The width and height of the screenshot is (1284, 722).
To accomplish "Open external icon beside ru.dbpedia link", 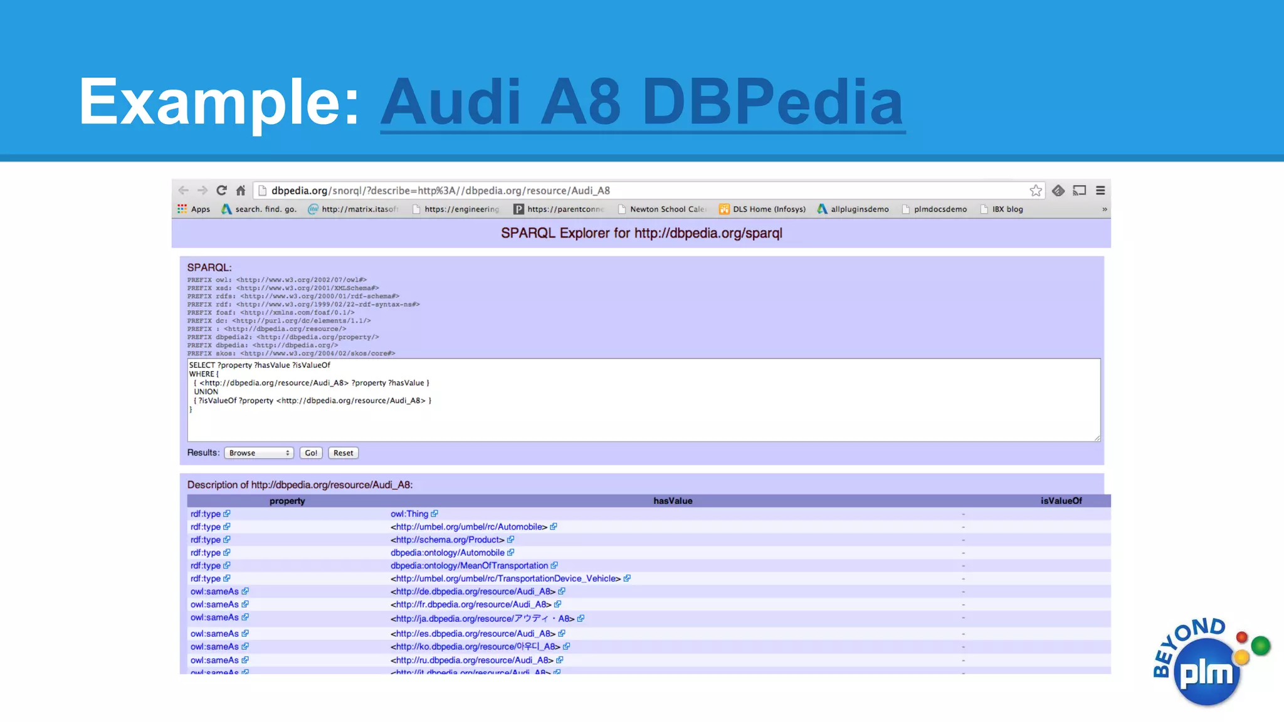I will [x=560, y=661].
